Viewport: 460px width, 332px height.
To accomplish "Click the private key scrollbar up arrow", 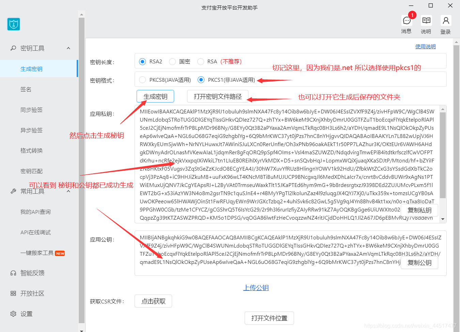I will (443, 109).
